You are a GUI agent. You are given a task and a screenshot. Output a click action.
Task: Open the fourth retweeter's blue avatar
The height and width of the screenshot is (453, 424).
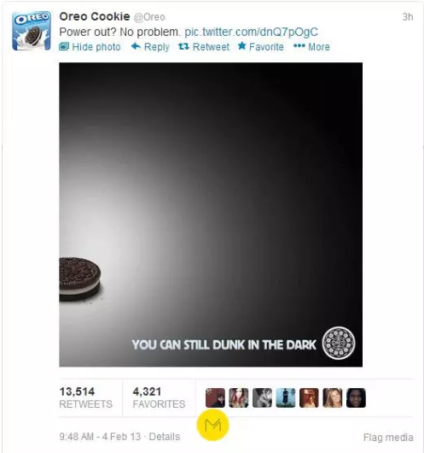(286, 397)
